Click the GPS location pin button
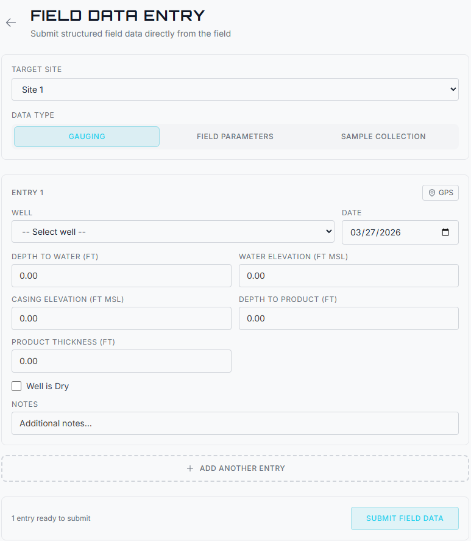471x541 pixels. pyautogui.click(x=441, y=193)
